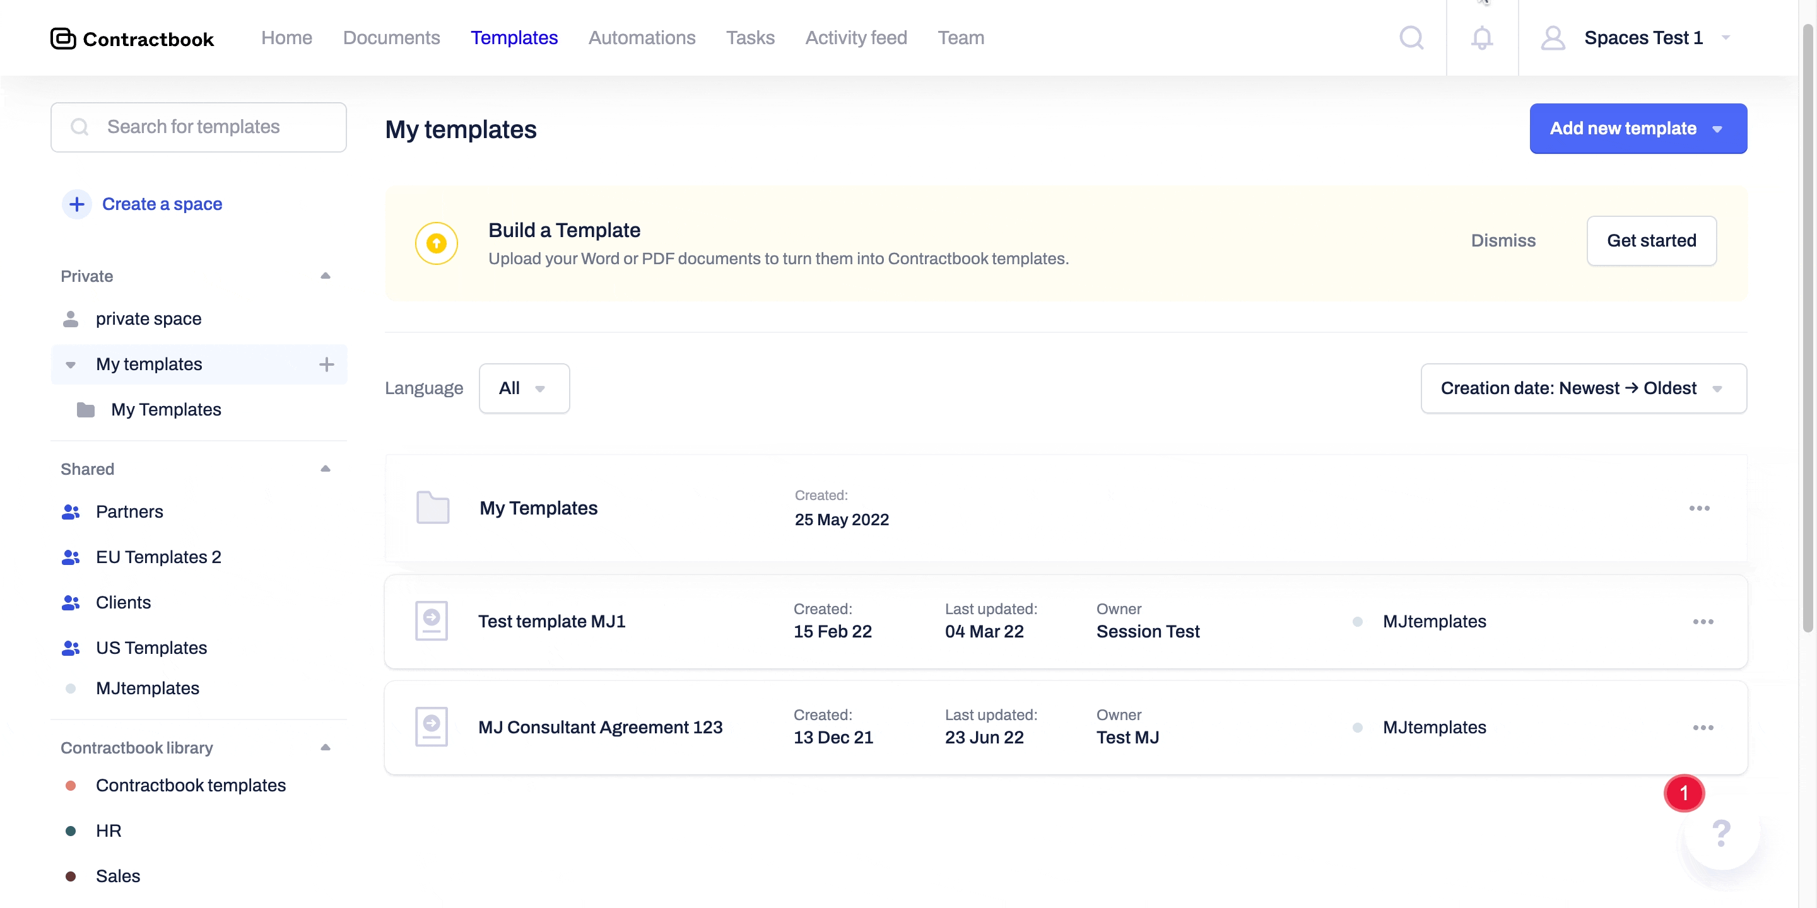Open the EU Templates 2 space
Image resolution: width=1817 pixels, height=908 pixels.
(x=158, y=557)
